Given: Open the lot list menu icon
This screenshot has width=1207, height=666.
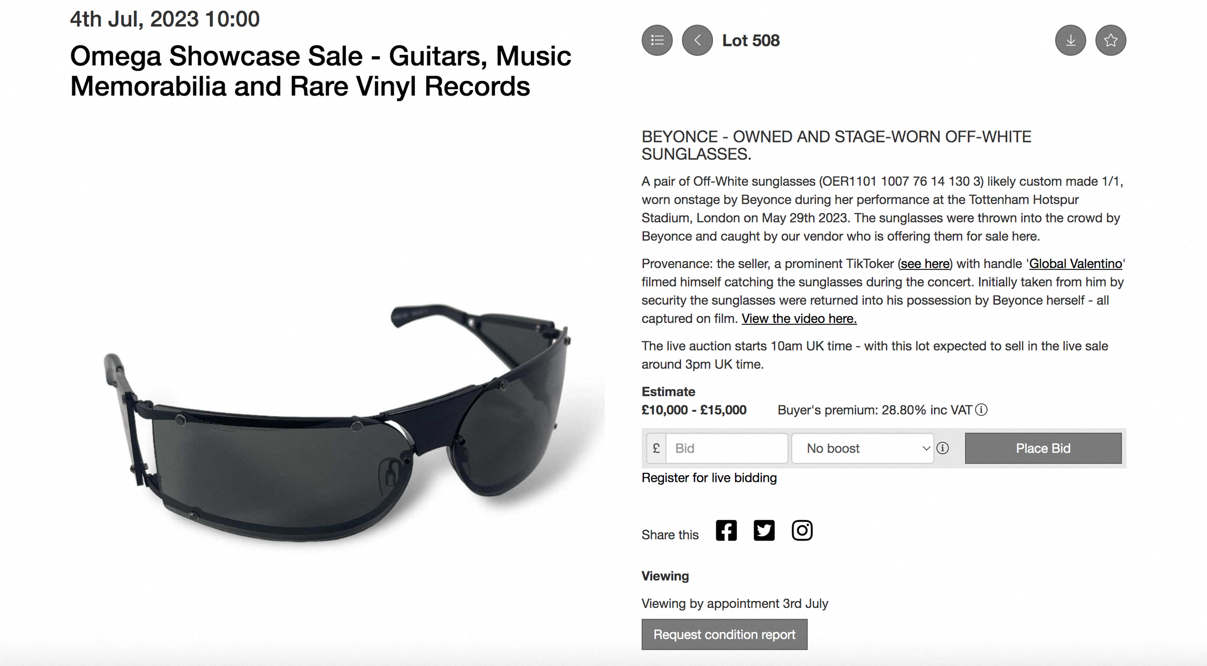Looking at the screenshot, I should click(657, 40).
